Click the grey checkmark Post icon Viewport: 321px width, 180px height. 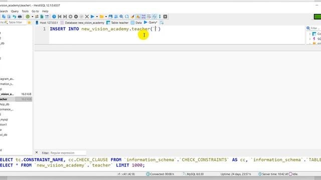coord(81,16)
